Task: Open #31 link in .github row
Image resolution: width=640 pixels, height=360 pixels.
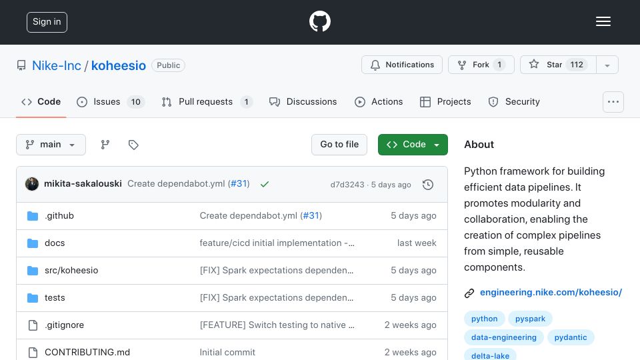Action: click(x=311, y=215)
